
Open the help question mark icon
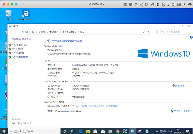(191, 37)
